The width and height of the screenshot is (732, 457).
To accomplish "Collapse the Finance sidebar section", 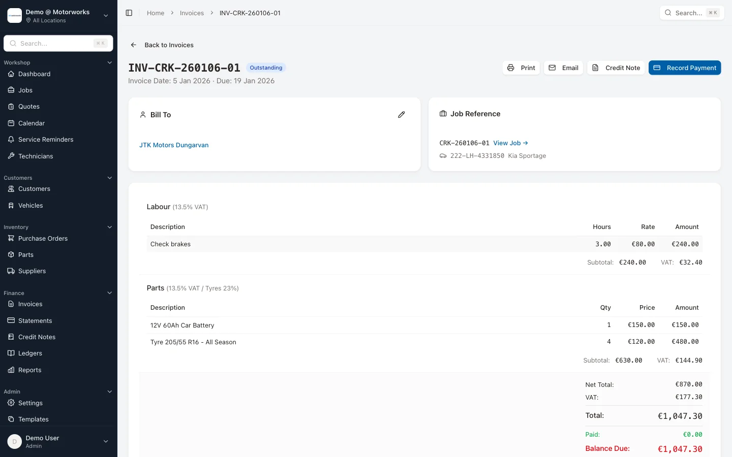I will (109, 293).
